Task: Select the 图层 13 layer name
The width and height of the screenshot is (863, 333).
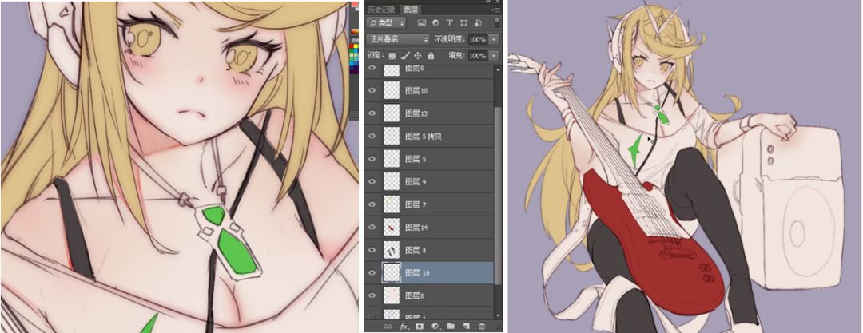Action: [x=416, y=113]
